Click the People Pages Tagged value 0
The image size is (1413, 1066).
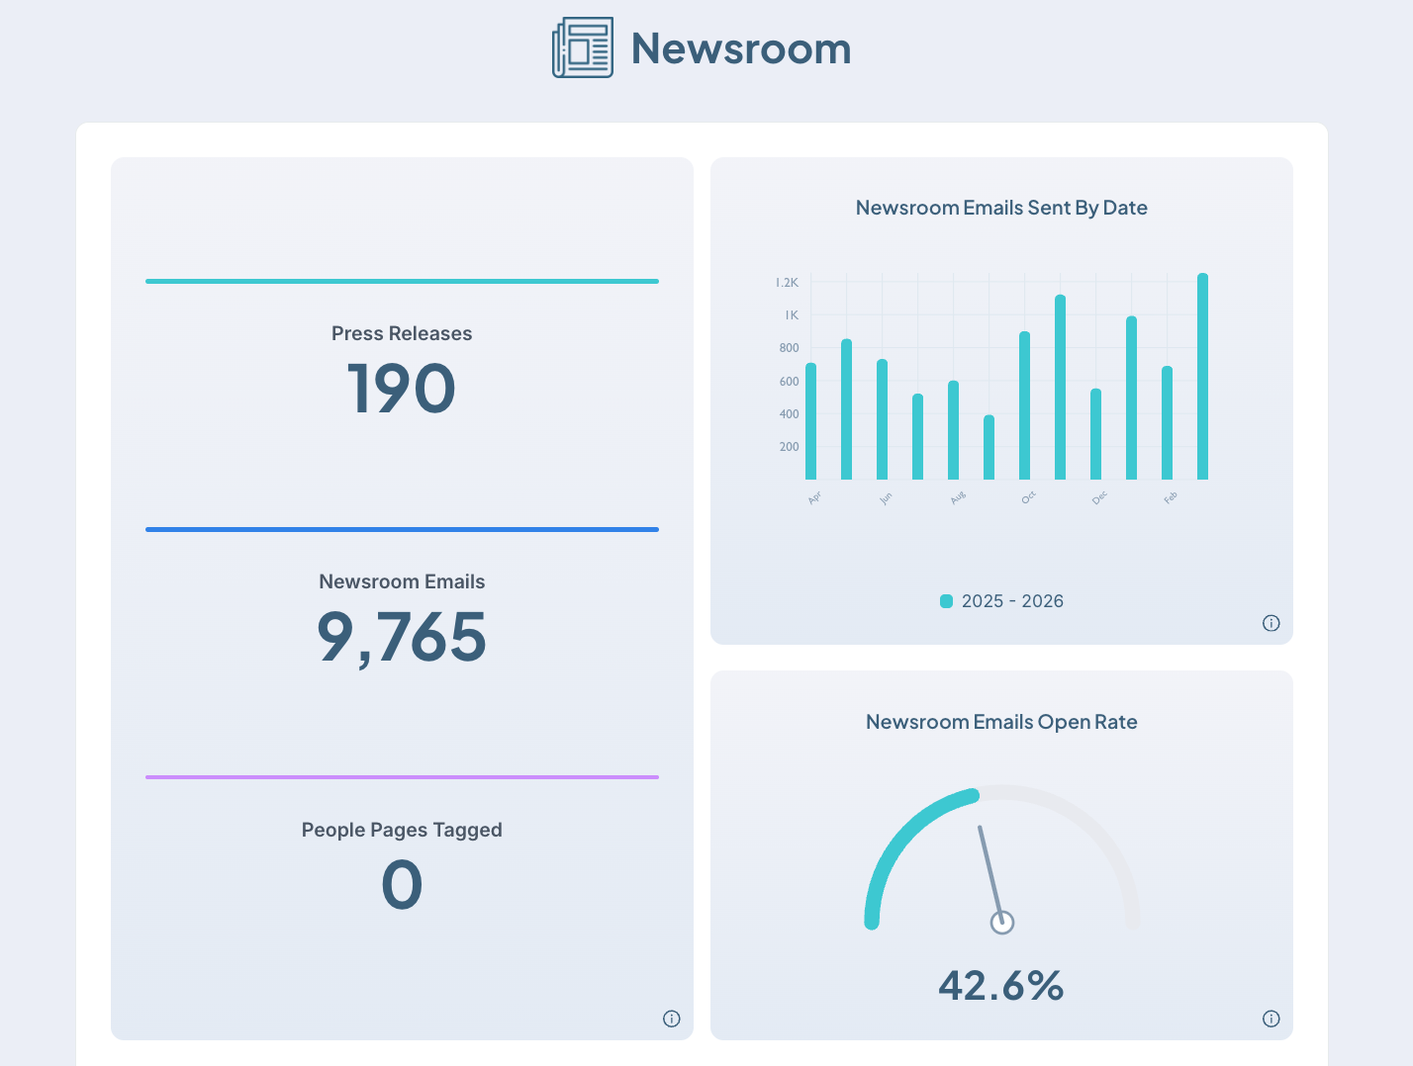coord(402,885)
